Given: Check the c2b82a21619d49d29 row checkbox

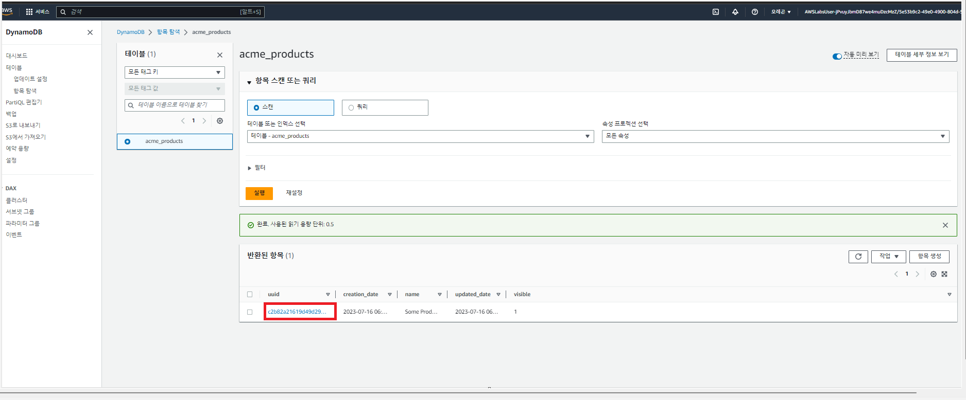Looking at the screenshot, I should tap(250, 312).
